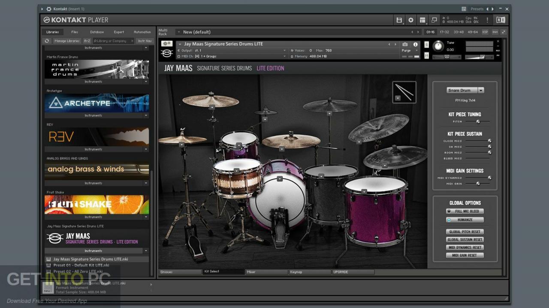Click the exclamation warning icon
This screenshot has width=549, height=308.
pos(487,20)
